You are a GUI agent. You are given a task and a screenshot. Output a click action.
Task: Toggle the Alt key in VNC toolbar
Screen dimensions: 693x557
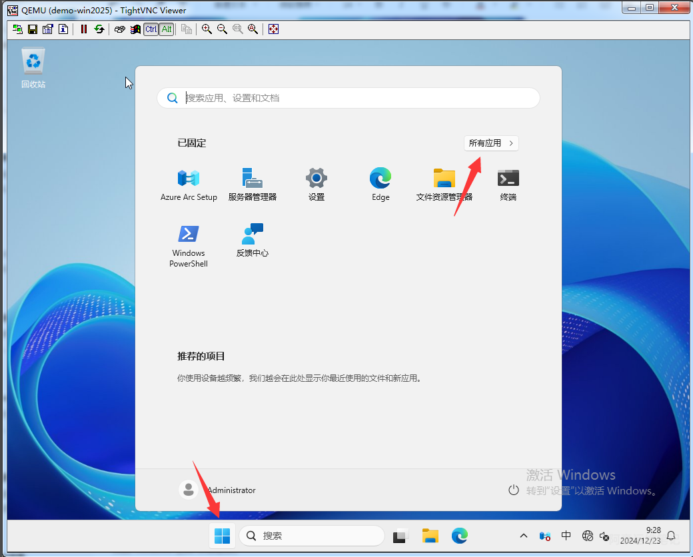(x=167, y=29)
